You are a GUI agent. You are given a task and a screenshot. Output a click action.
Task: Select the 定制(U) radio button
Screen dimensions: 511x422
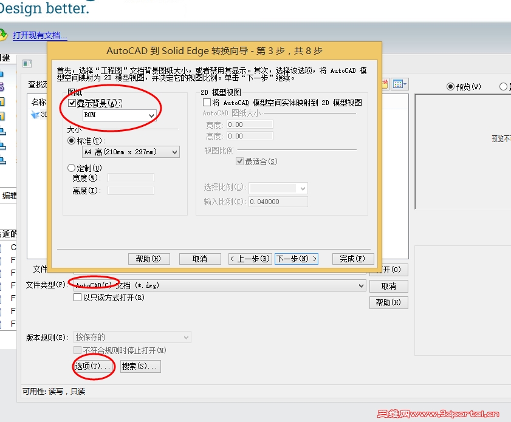(x=71, y=168)
